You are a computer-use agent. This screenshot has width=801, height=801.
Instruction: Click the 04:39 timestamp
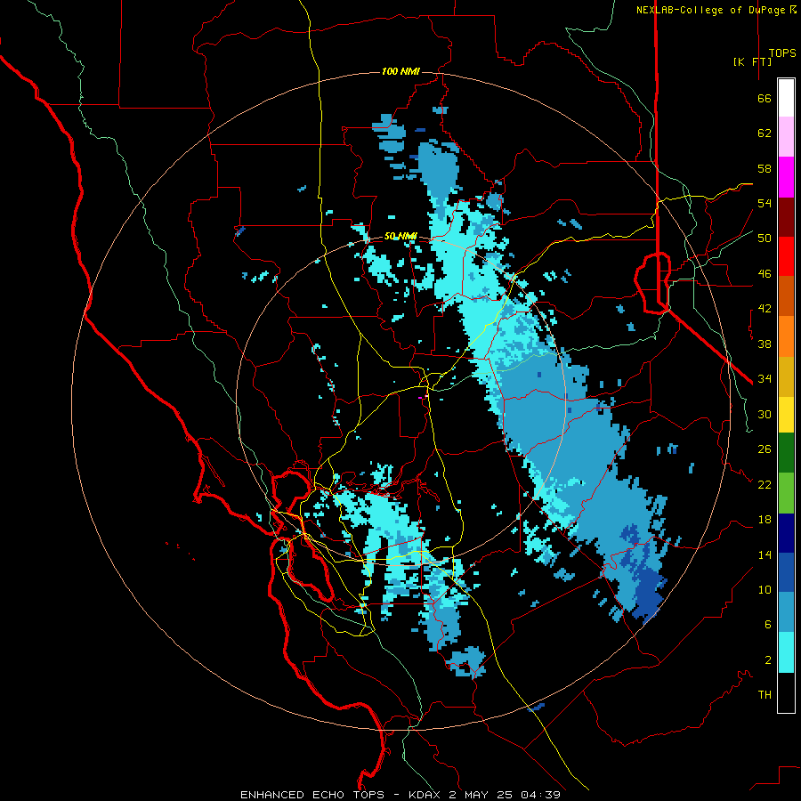click(540, 795)
